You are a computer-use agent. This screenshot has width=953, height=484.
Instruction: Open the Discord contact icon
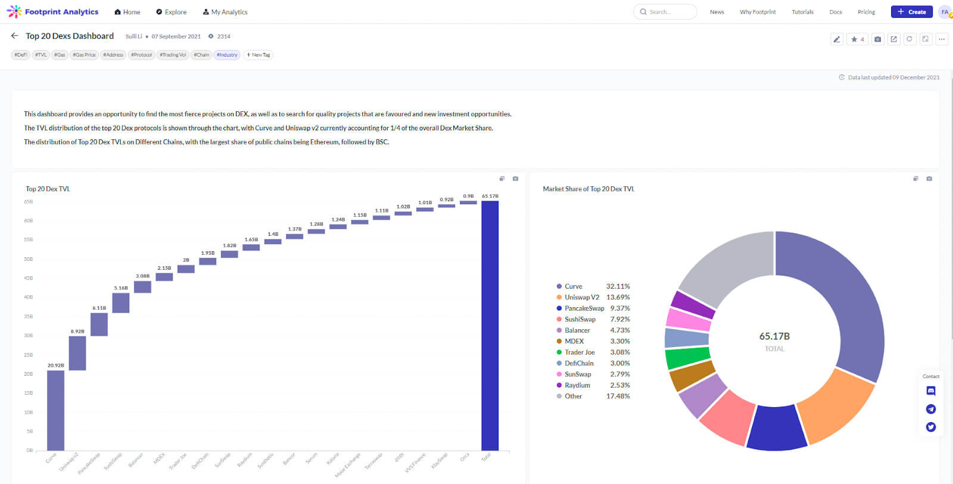[x=931, y=391]
